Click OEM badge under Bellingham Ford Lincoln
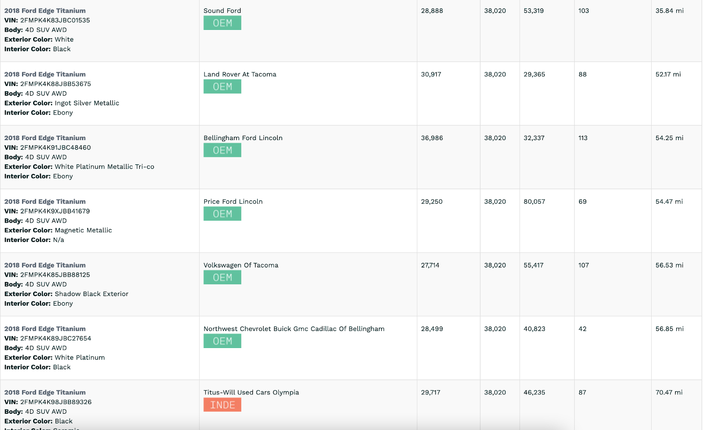 click(222, 150)
